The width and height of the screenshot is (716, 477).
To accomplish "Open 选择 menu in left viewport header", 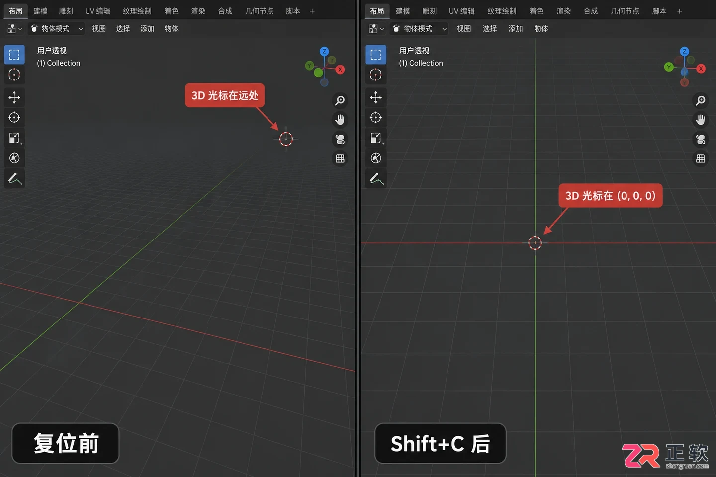I will (x=123, y=29).
